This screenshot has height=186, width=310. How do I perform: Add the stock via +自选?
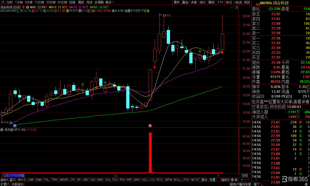click(238, 2)
